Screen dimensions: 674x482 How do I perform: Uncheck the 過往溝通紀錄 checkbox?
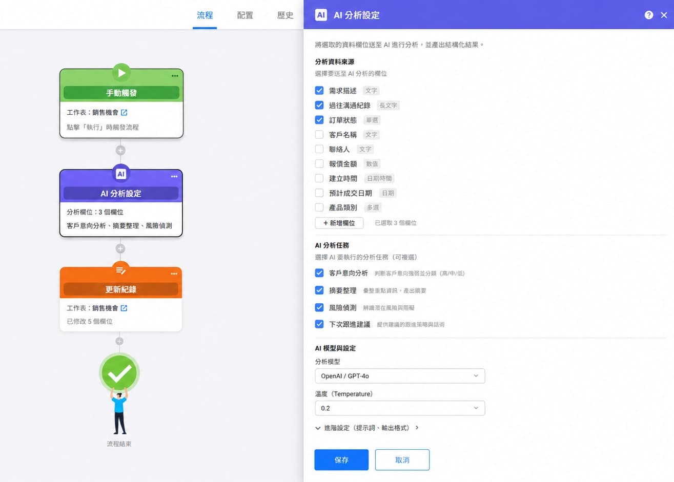pyautogui.click(x=319, y=105)
